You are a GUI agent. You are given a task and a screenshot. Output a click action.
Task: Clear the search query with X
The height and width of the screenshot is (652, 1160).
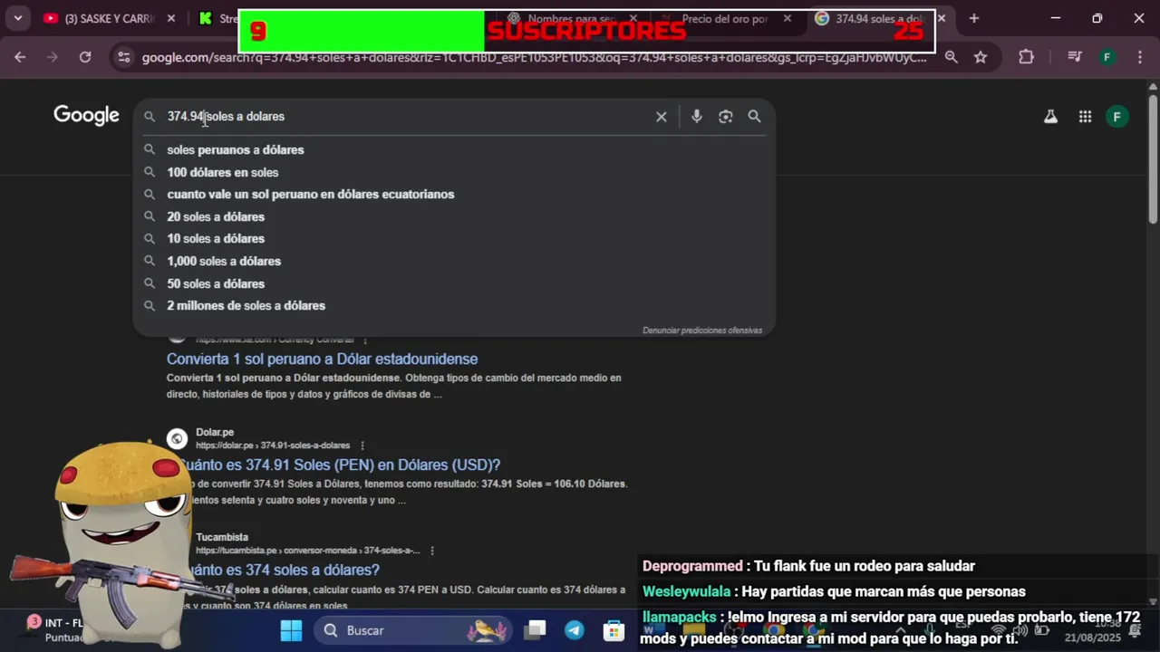point(662,116)
